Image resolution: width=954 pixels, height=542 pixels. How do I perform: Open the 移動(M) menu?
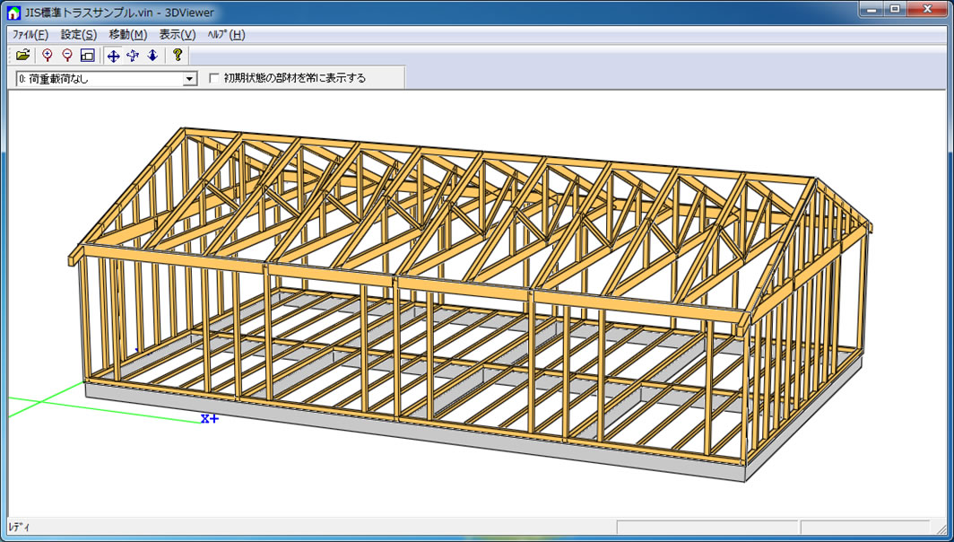pyautogui.click(x=127, y=34)
